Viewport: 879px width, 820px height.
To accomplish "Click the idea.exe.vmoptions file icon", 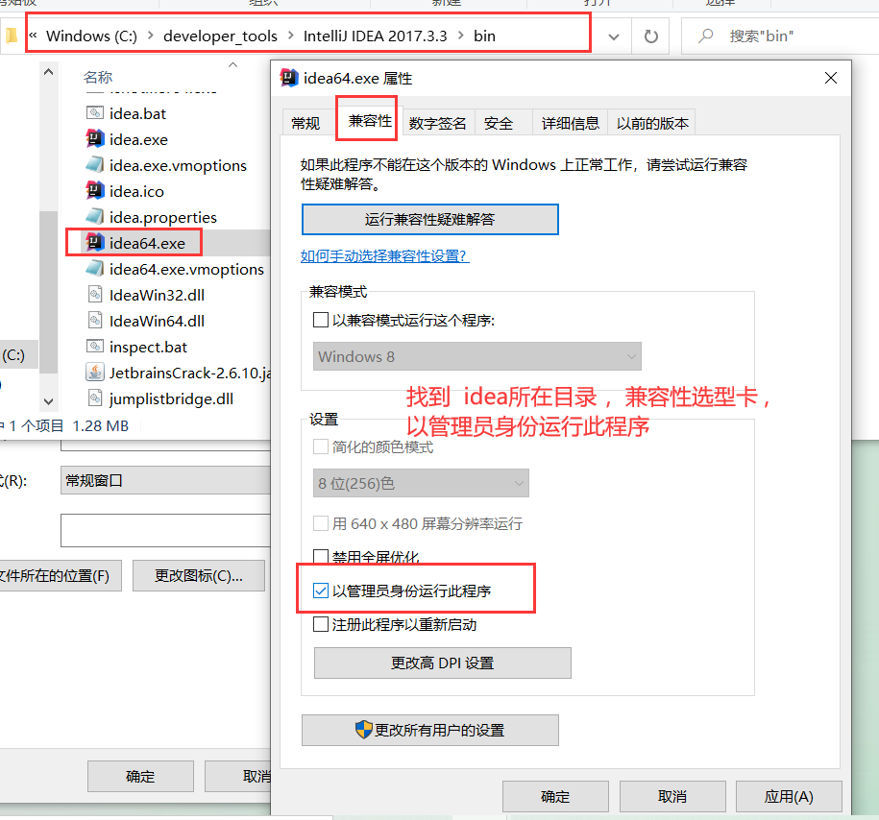I will click(x=95, y=165).
